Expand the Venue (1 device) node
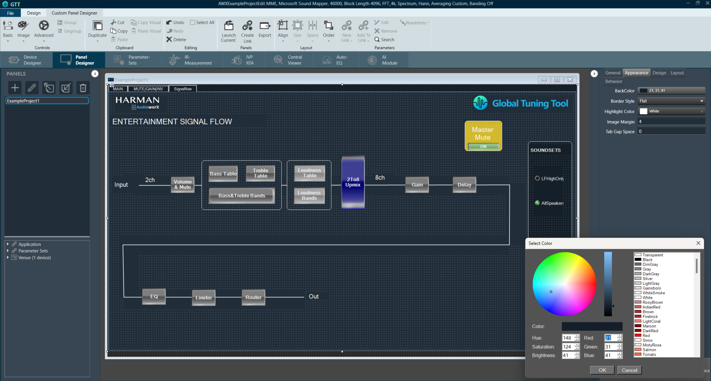 pyautogui.click(x=8, y=257)
